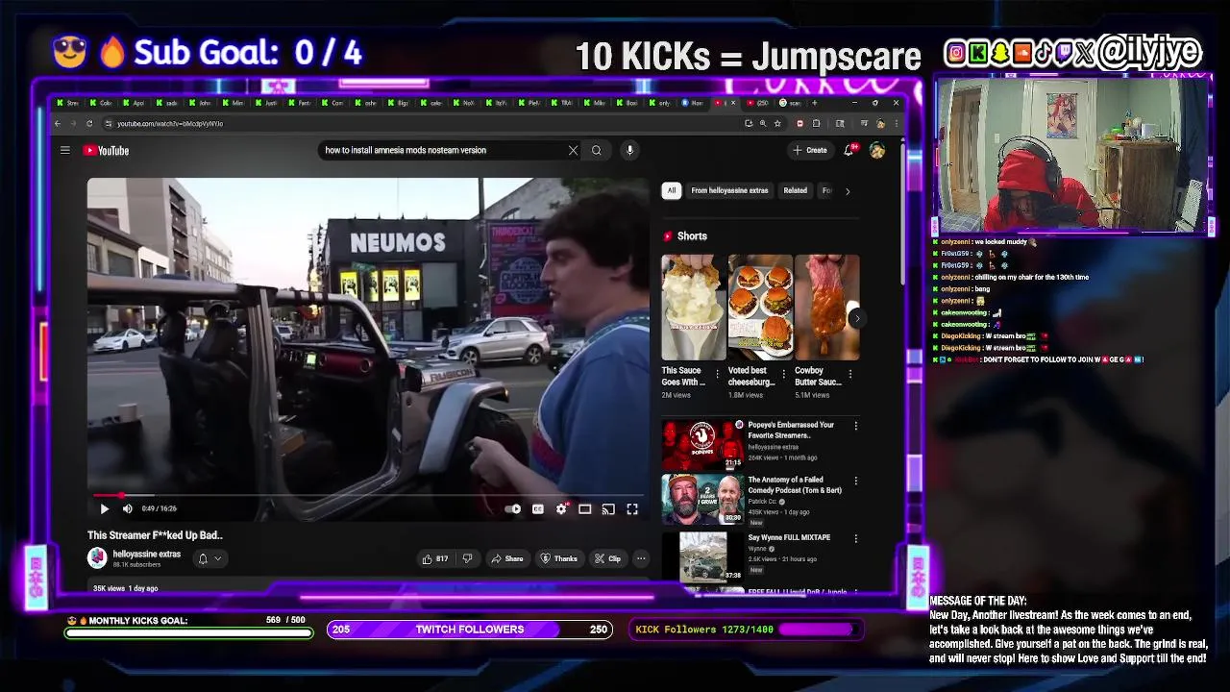Viewport: 1230px width, 692px height.
Task: Select the All filter chip
Action: [671, 190]
